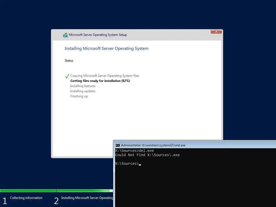The image size is (276, 207).
Task: Click the 'Installing features' step
Action: pyautogui.click(x=83, y=86)
